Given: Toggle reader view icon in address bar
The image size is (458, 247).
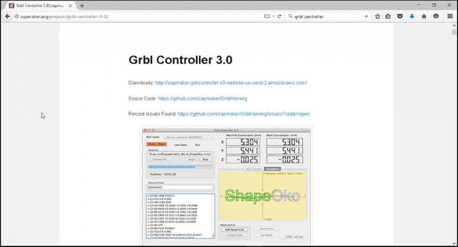Looking at the screenshot, I should 267,17.
